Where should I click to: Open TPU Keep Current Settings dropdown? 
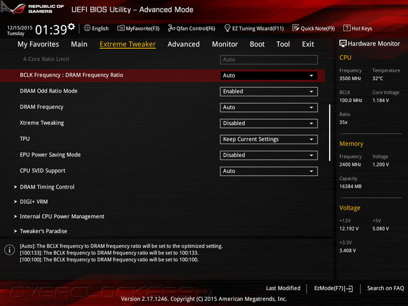[x=269, y=139]
